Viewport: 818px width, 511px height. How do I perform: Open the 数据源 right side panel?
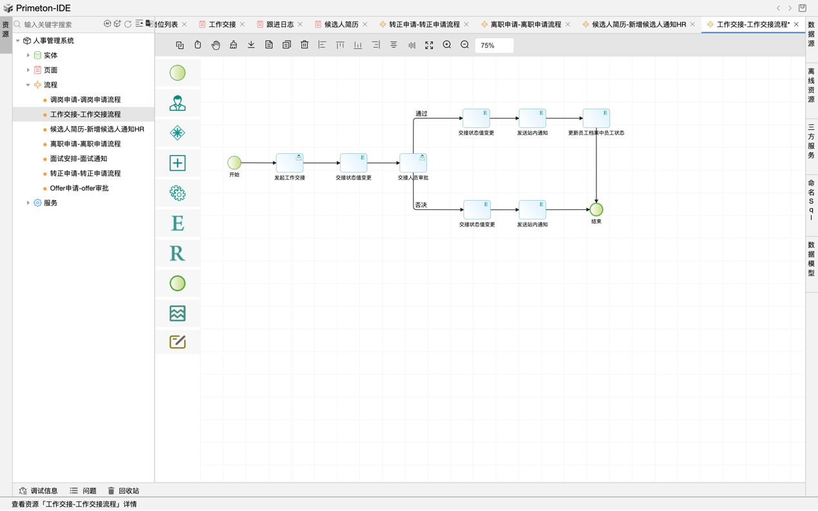(x=812, y=34)
